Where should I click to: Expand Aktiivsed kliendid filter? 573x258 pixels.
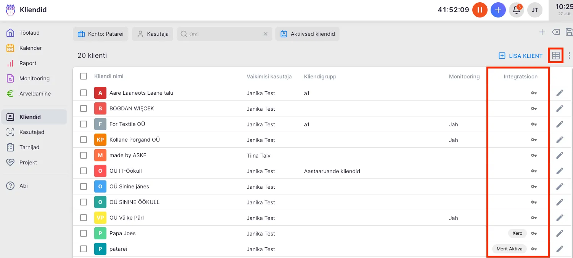[307, 34]
